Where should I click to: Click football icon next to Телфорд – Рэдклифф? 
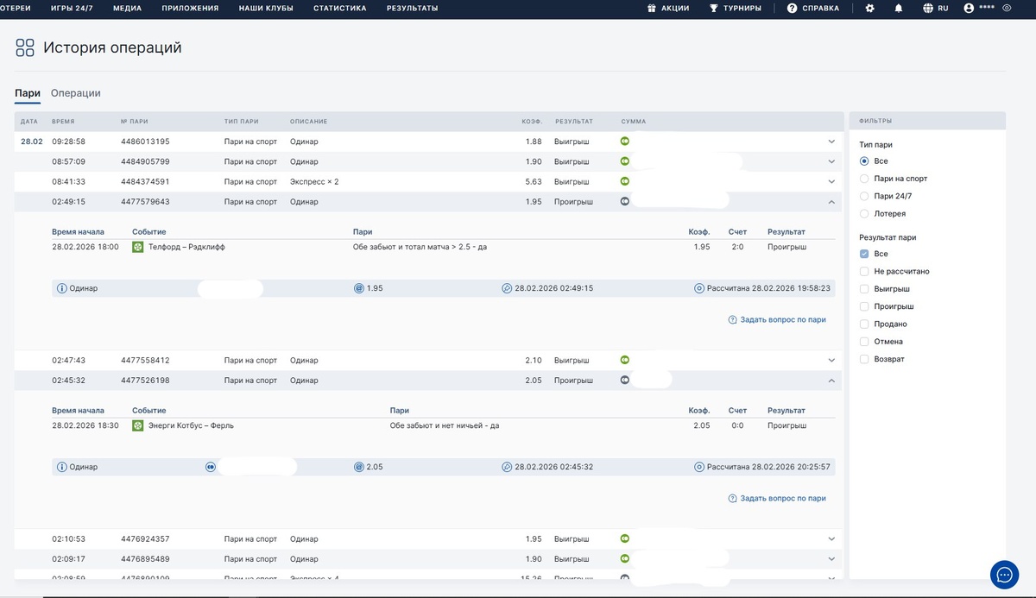[x=137, y=247]
